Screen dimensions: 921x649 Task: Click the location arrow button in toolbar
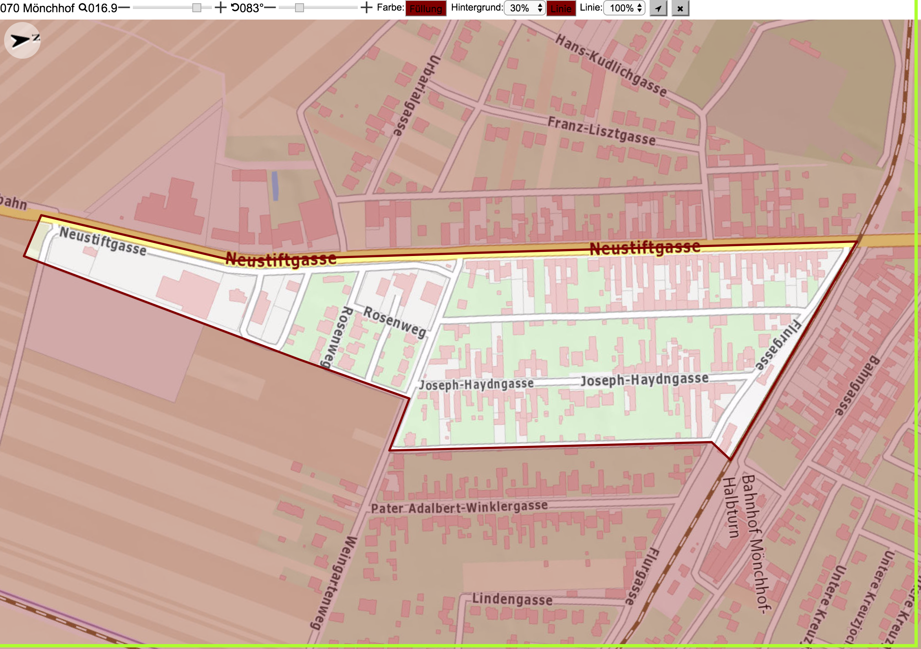tap(658, 8)
